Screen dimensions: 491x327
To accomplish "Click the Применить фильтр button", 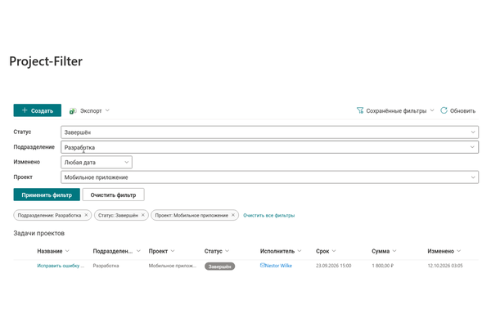I will point(47,195).
